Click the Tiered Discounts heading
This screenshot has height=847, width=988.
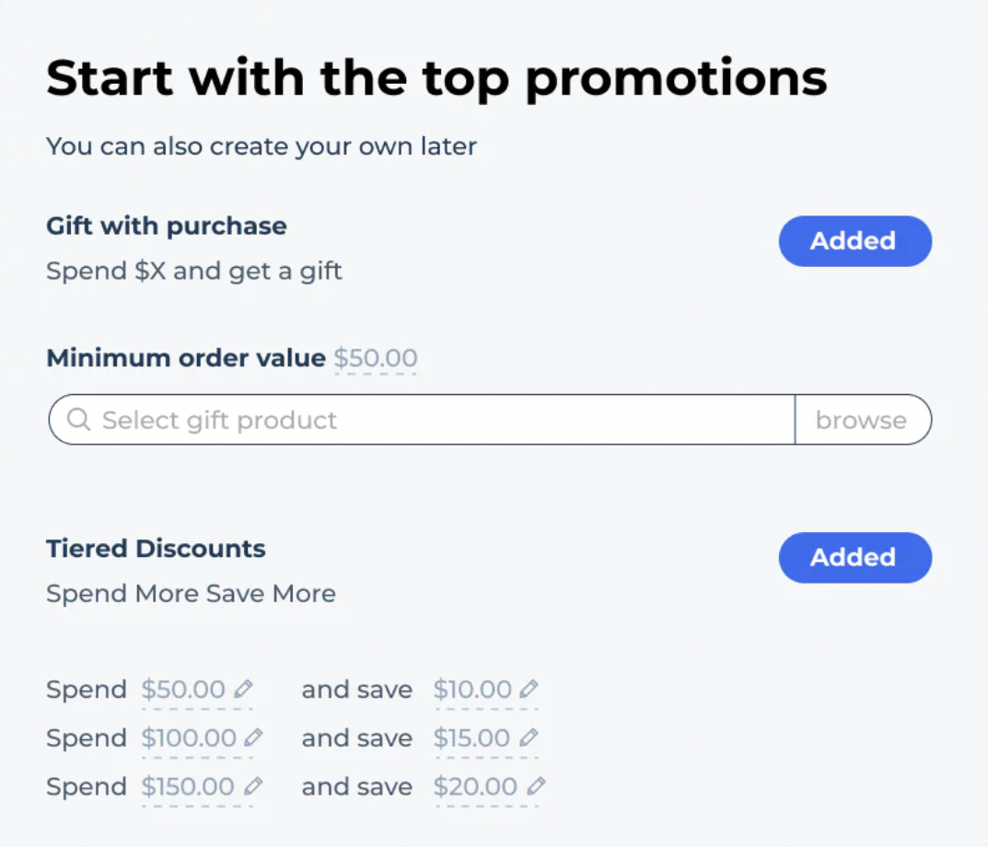click(x=156, y=549)
